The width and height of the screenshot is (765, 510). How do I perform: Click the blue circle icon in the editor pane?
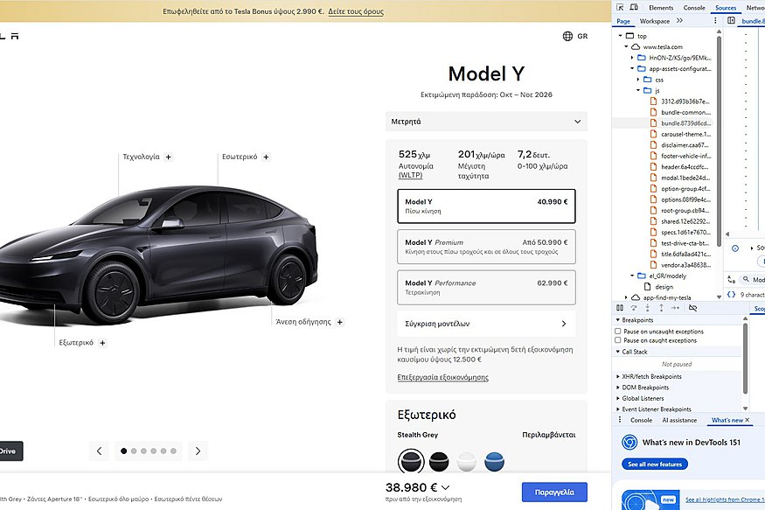click(x=734, y=248)
